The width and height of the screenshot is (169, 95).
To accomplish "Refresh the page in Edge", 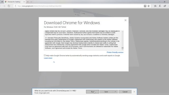I will (9, 6).
